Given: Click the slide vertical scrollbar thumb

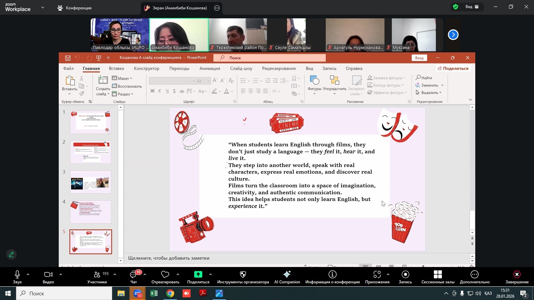Looking at the screenshot, I should tap(472, 219).
